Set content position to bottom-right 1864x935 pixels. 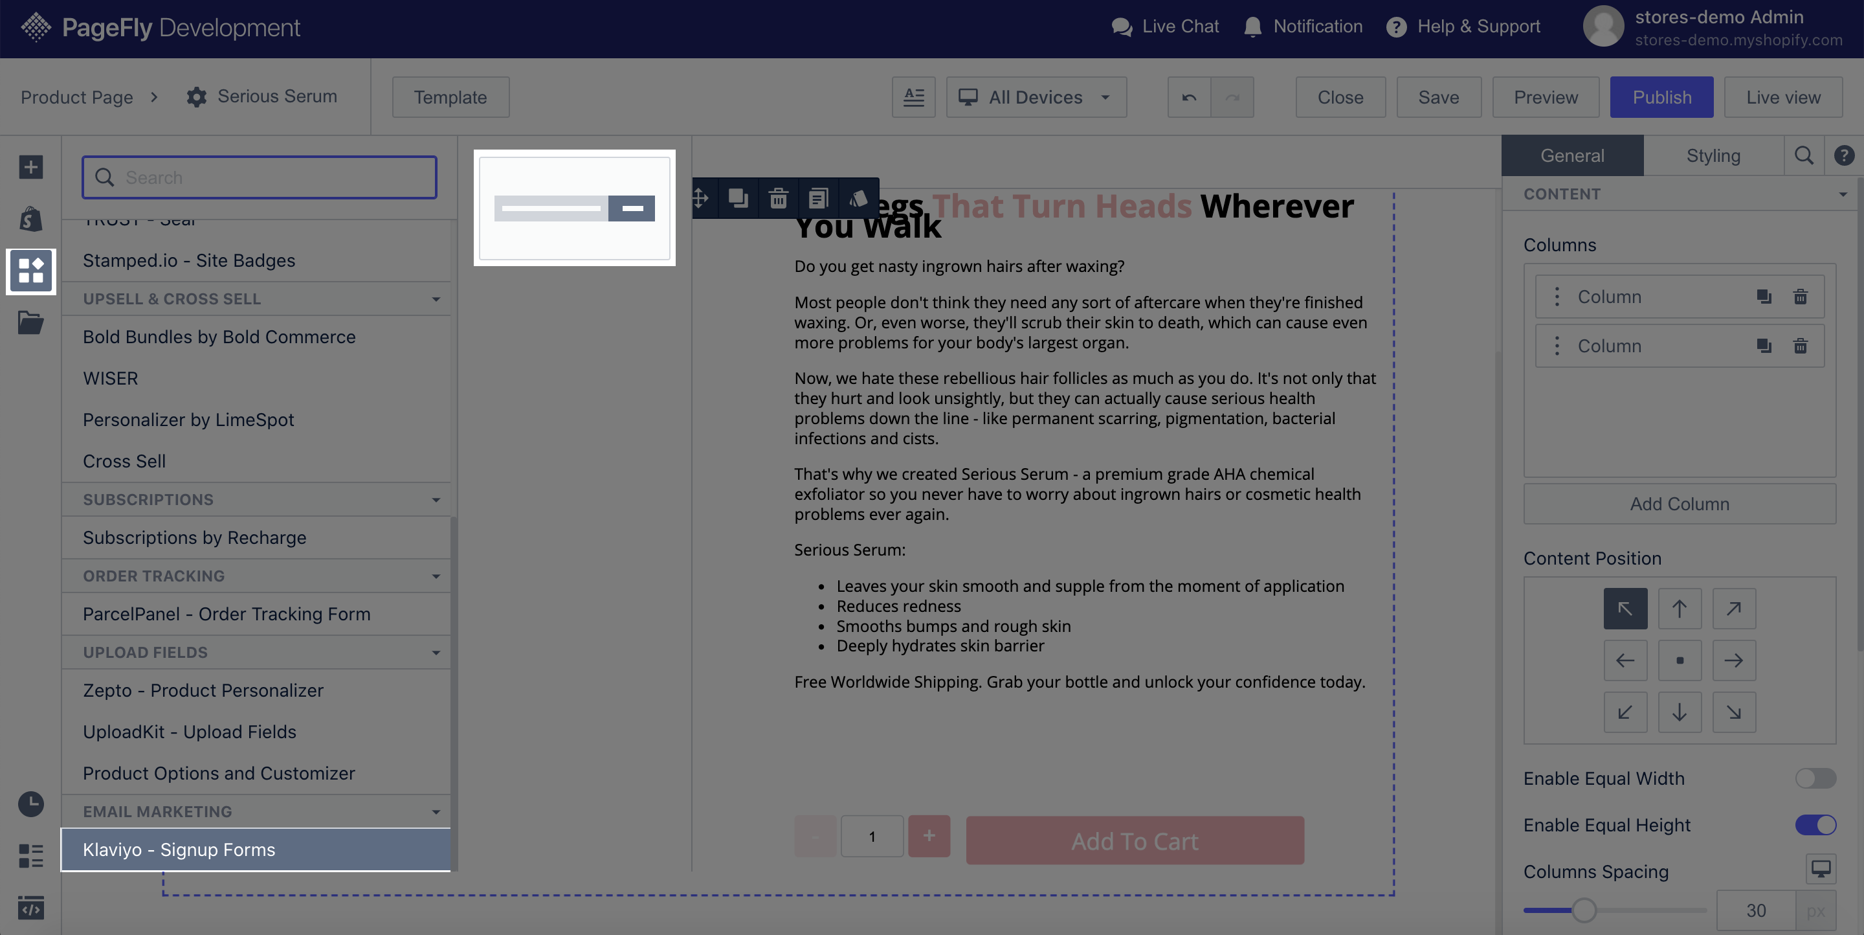point(1734,712)
